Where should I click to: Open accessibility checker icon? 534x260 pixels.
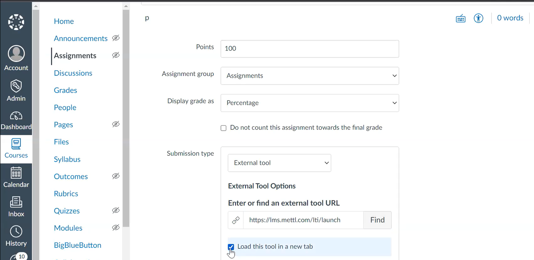[478, 18]
